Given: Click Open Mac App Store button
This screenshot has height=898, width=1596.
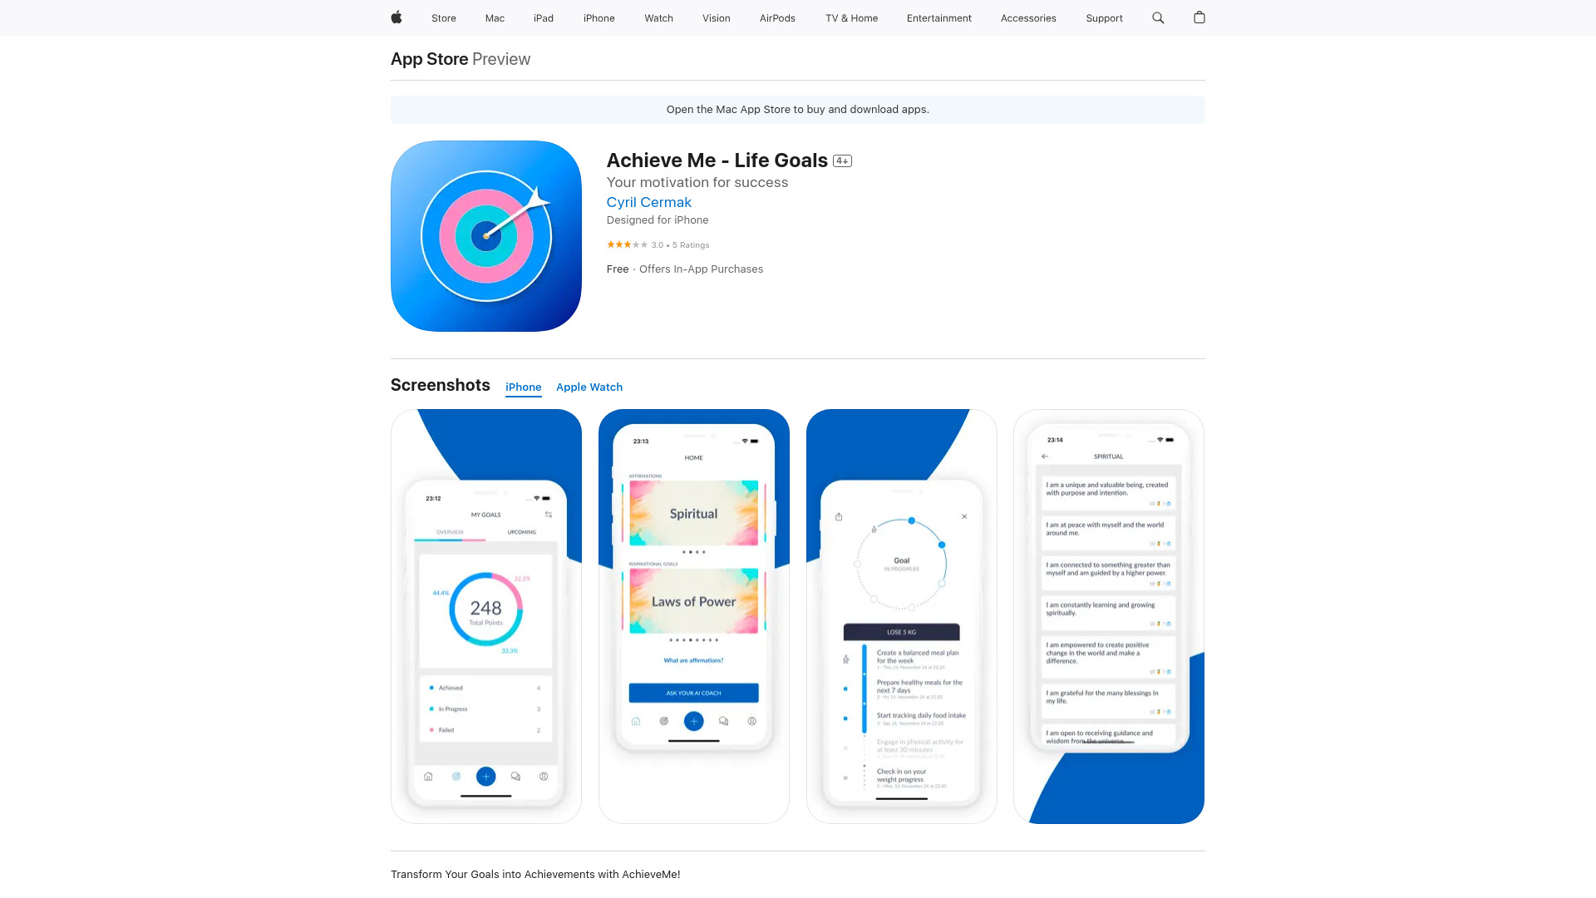Looking at the screenshot, I should (x=798, y=109).
